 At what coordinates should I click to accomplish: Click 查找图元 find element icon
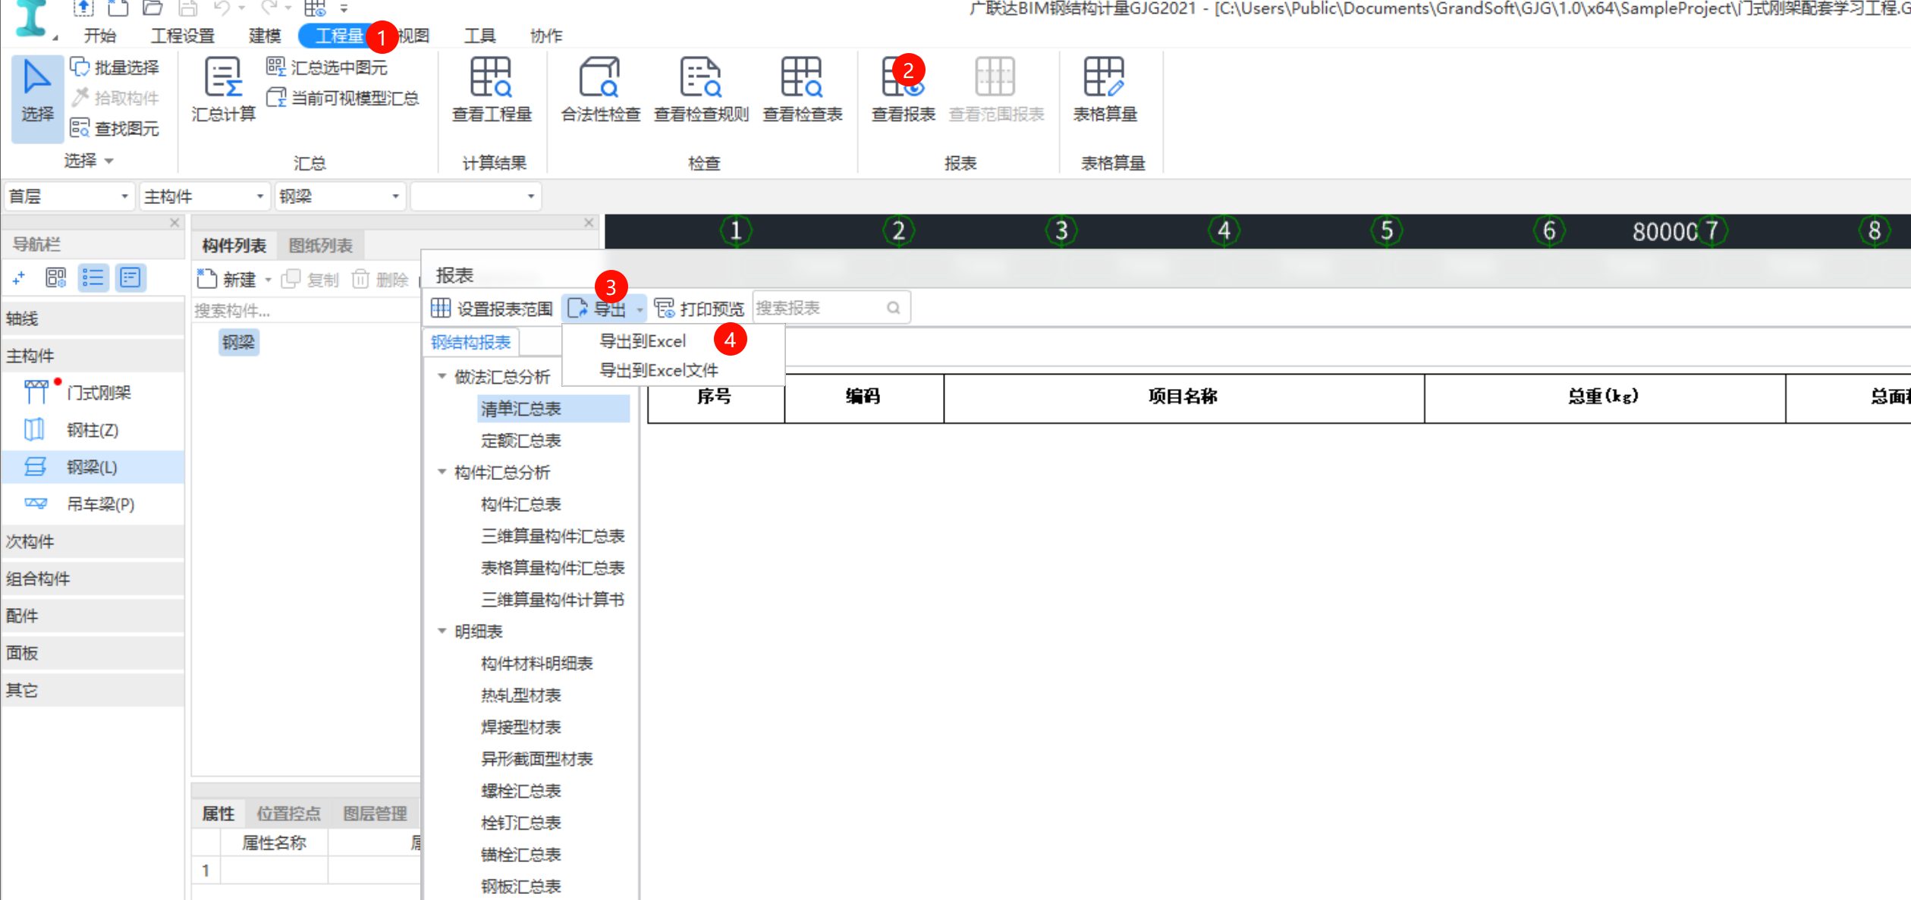pos(80,128)
